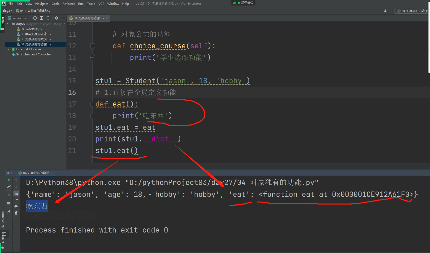The image size is (430, 253).
Task: Click the Stop process square button
Action: (x=9, y=195)
